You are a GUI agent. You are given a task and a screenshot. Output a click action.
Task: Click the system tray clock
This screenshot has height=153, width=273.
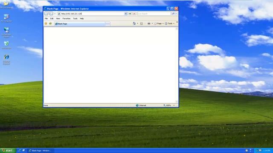tap(267, 150)
